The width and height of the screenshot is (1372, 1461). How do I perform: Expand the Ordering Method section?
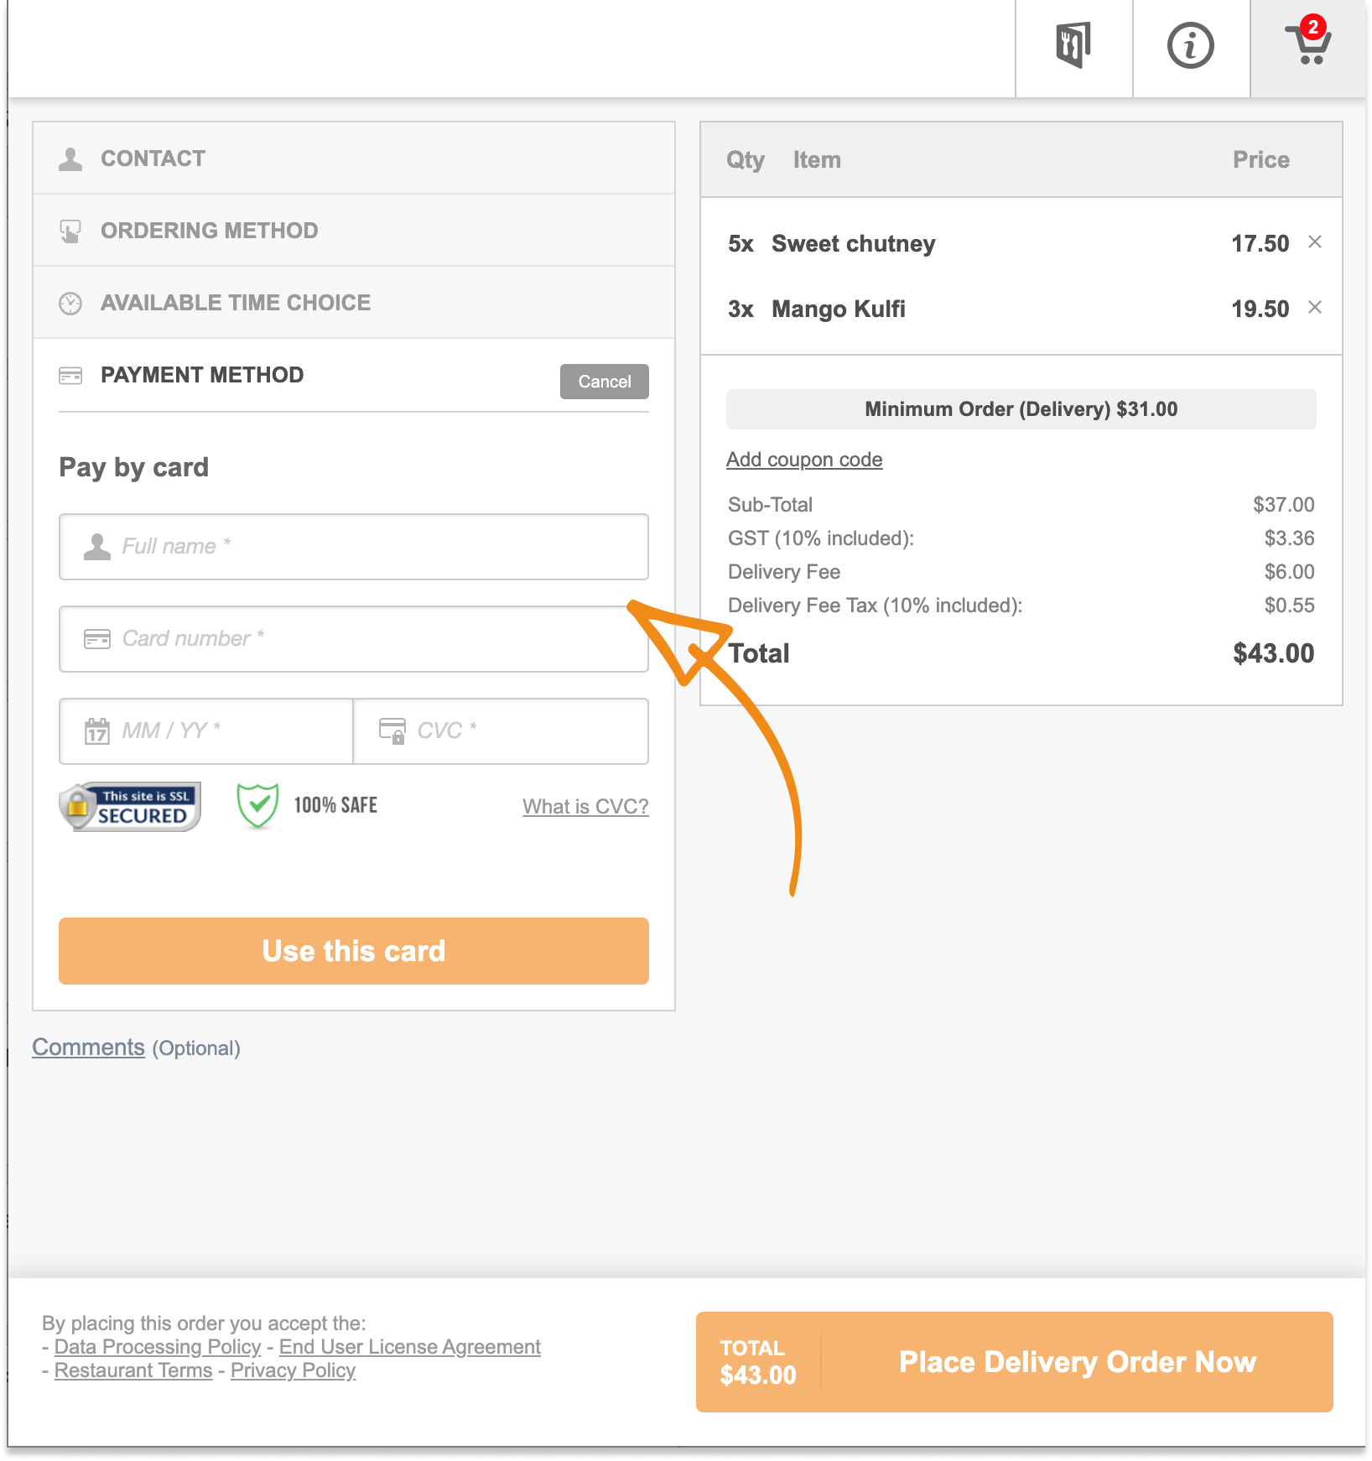(x=209, y=231)
